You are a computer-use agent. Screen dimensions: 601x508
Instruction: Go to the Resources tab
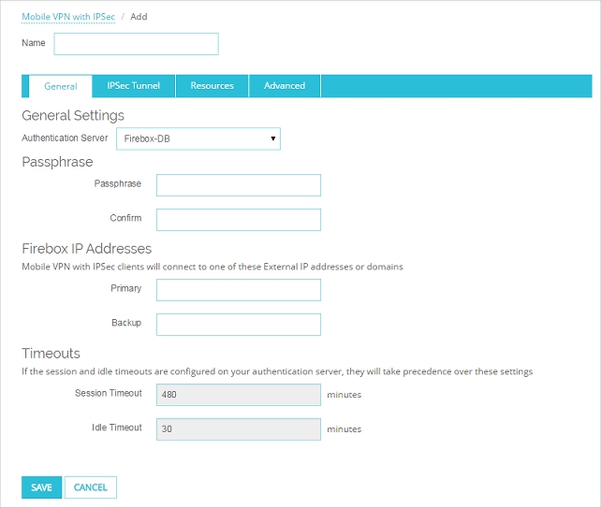212,86
